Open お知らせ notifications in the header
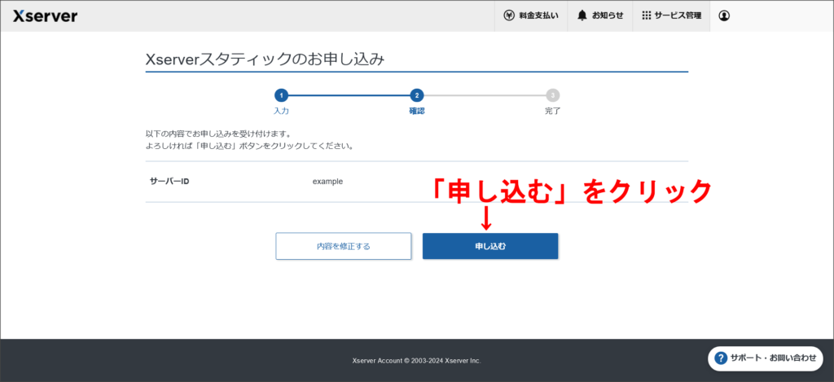 tap(600, 16)
